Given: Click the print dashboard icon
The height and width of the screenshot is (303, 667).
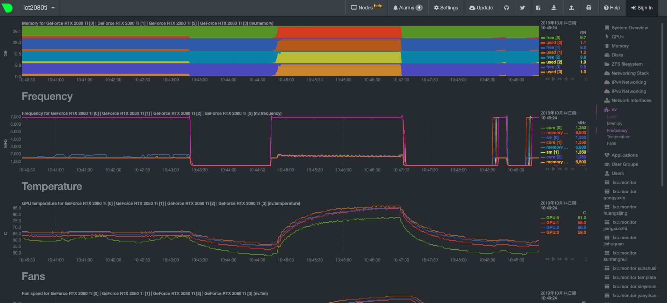Looking at the screenshot, I should tap(589, 8).
